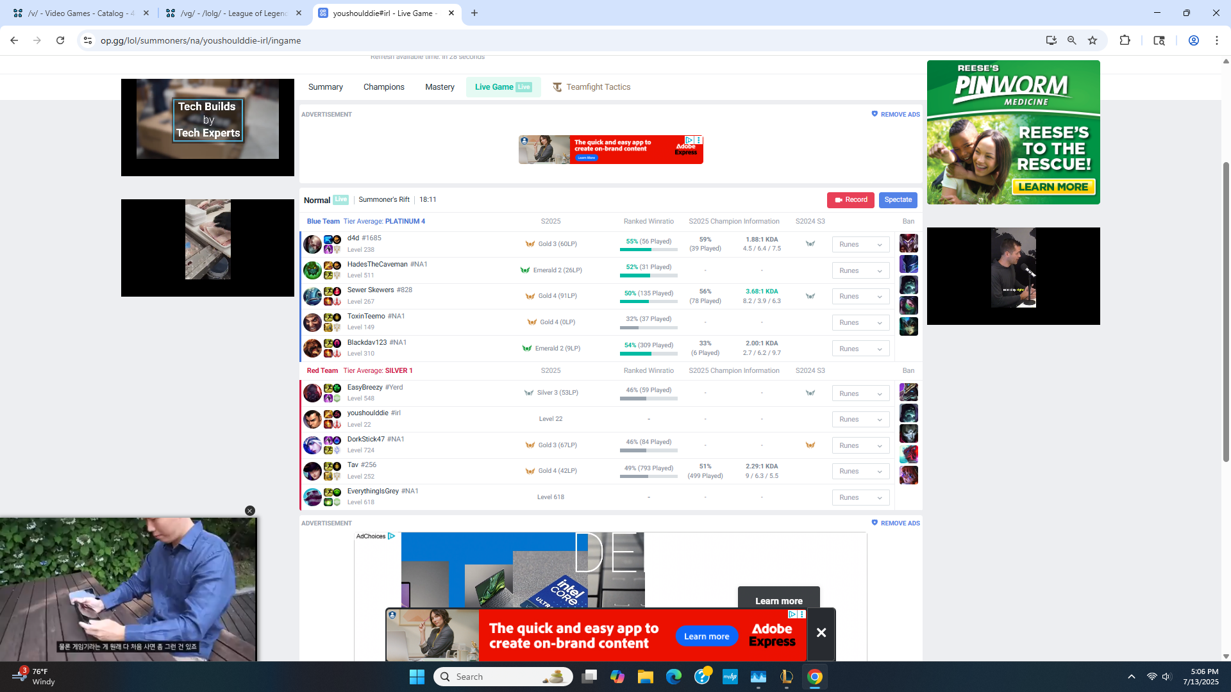
Task: Click the Gold 3 rank emblem in d4d's row
Action: [x=530, y=244]
